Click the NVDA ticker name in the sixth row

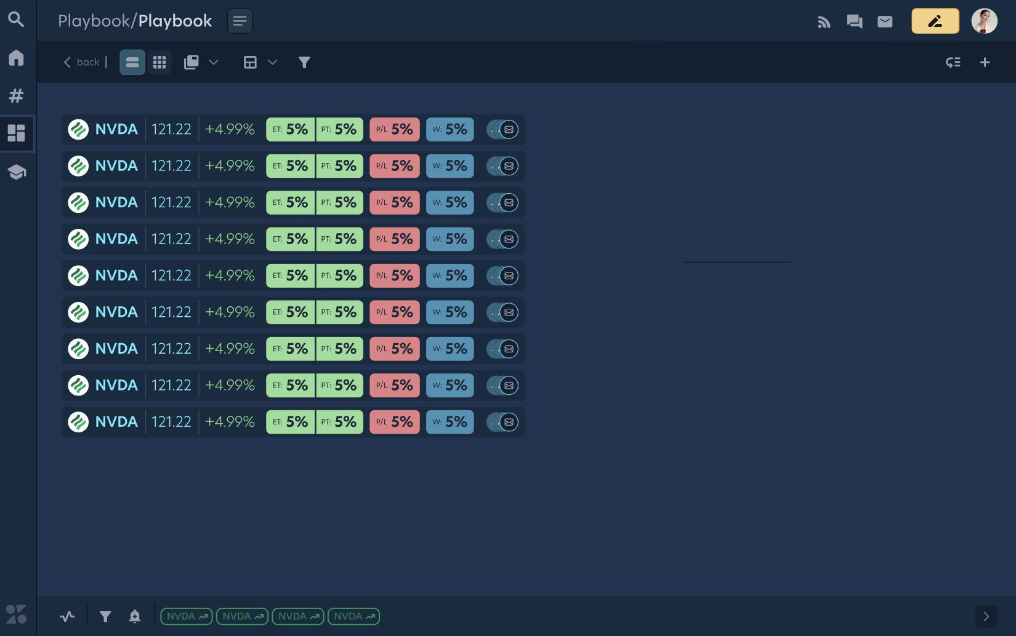pyautogui.click(x=116, y=312)
